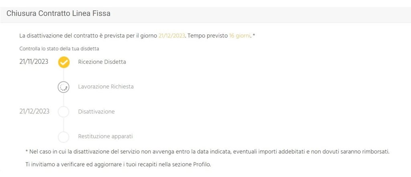Click the asterisk after 16 giorni

point(254,35)
